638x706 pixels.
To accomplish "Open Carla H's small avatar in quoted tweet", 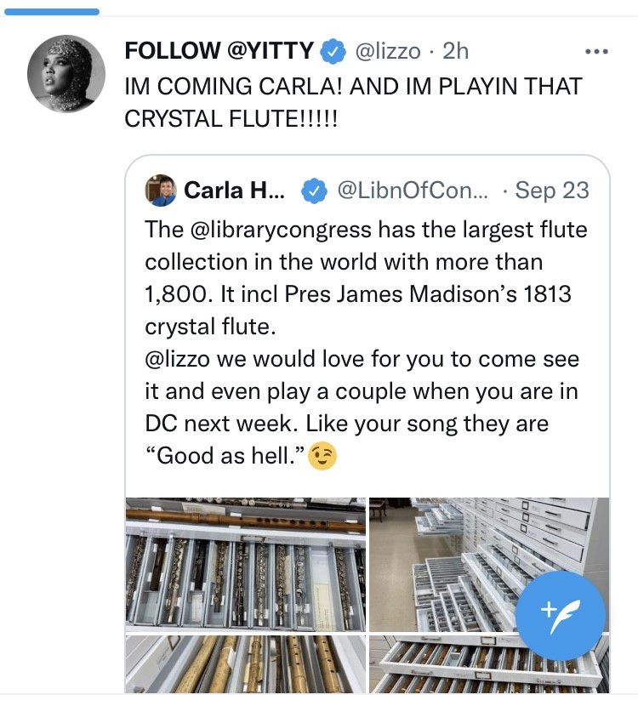I will point(160,191).
